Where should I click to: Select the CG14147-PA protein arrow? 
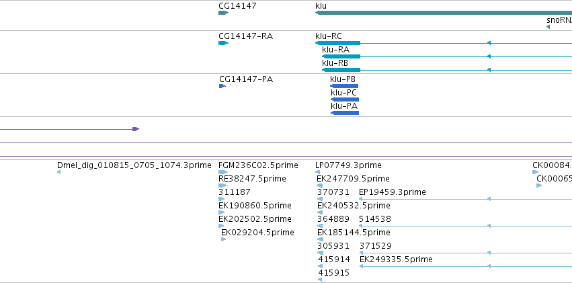(222, 86)
